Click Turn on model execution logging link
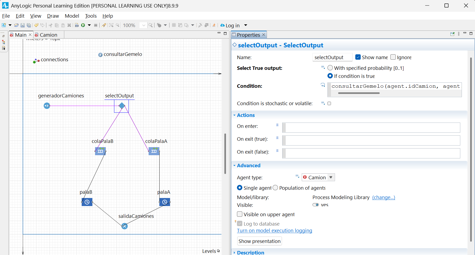This screenshot has height=255, width=475. pyautogui.click(x=274, y=230)
